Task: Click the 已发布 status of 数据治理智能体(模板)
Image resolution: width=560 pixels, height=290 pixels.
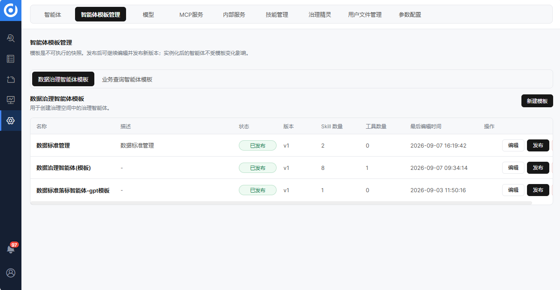Action: pyautogui.click(x=258, y=168)
